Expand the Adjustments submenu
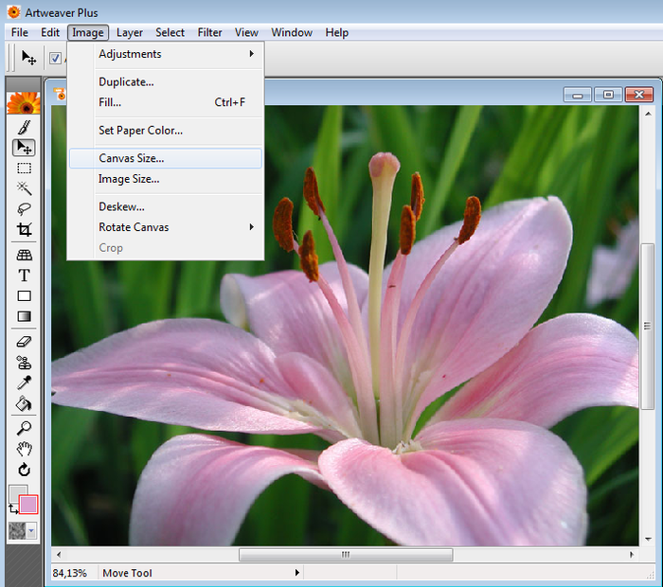 tap(166, 54)
